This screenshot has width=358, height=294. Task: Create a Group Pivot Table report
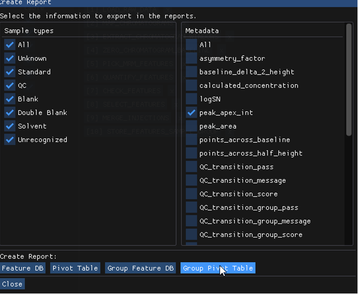pos(218,268)
